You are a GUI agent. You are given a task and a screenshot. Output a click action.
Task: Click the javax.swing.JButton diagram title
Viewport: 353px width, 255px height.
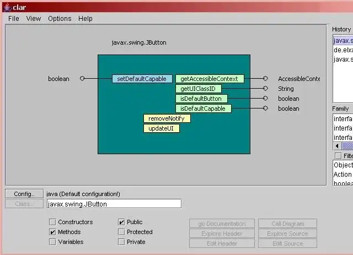[139, 42]
